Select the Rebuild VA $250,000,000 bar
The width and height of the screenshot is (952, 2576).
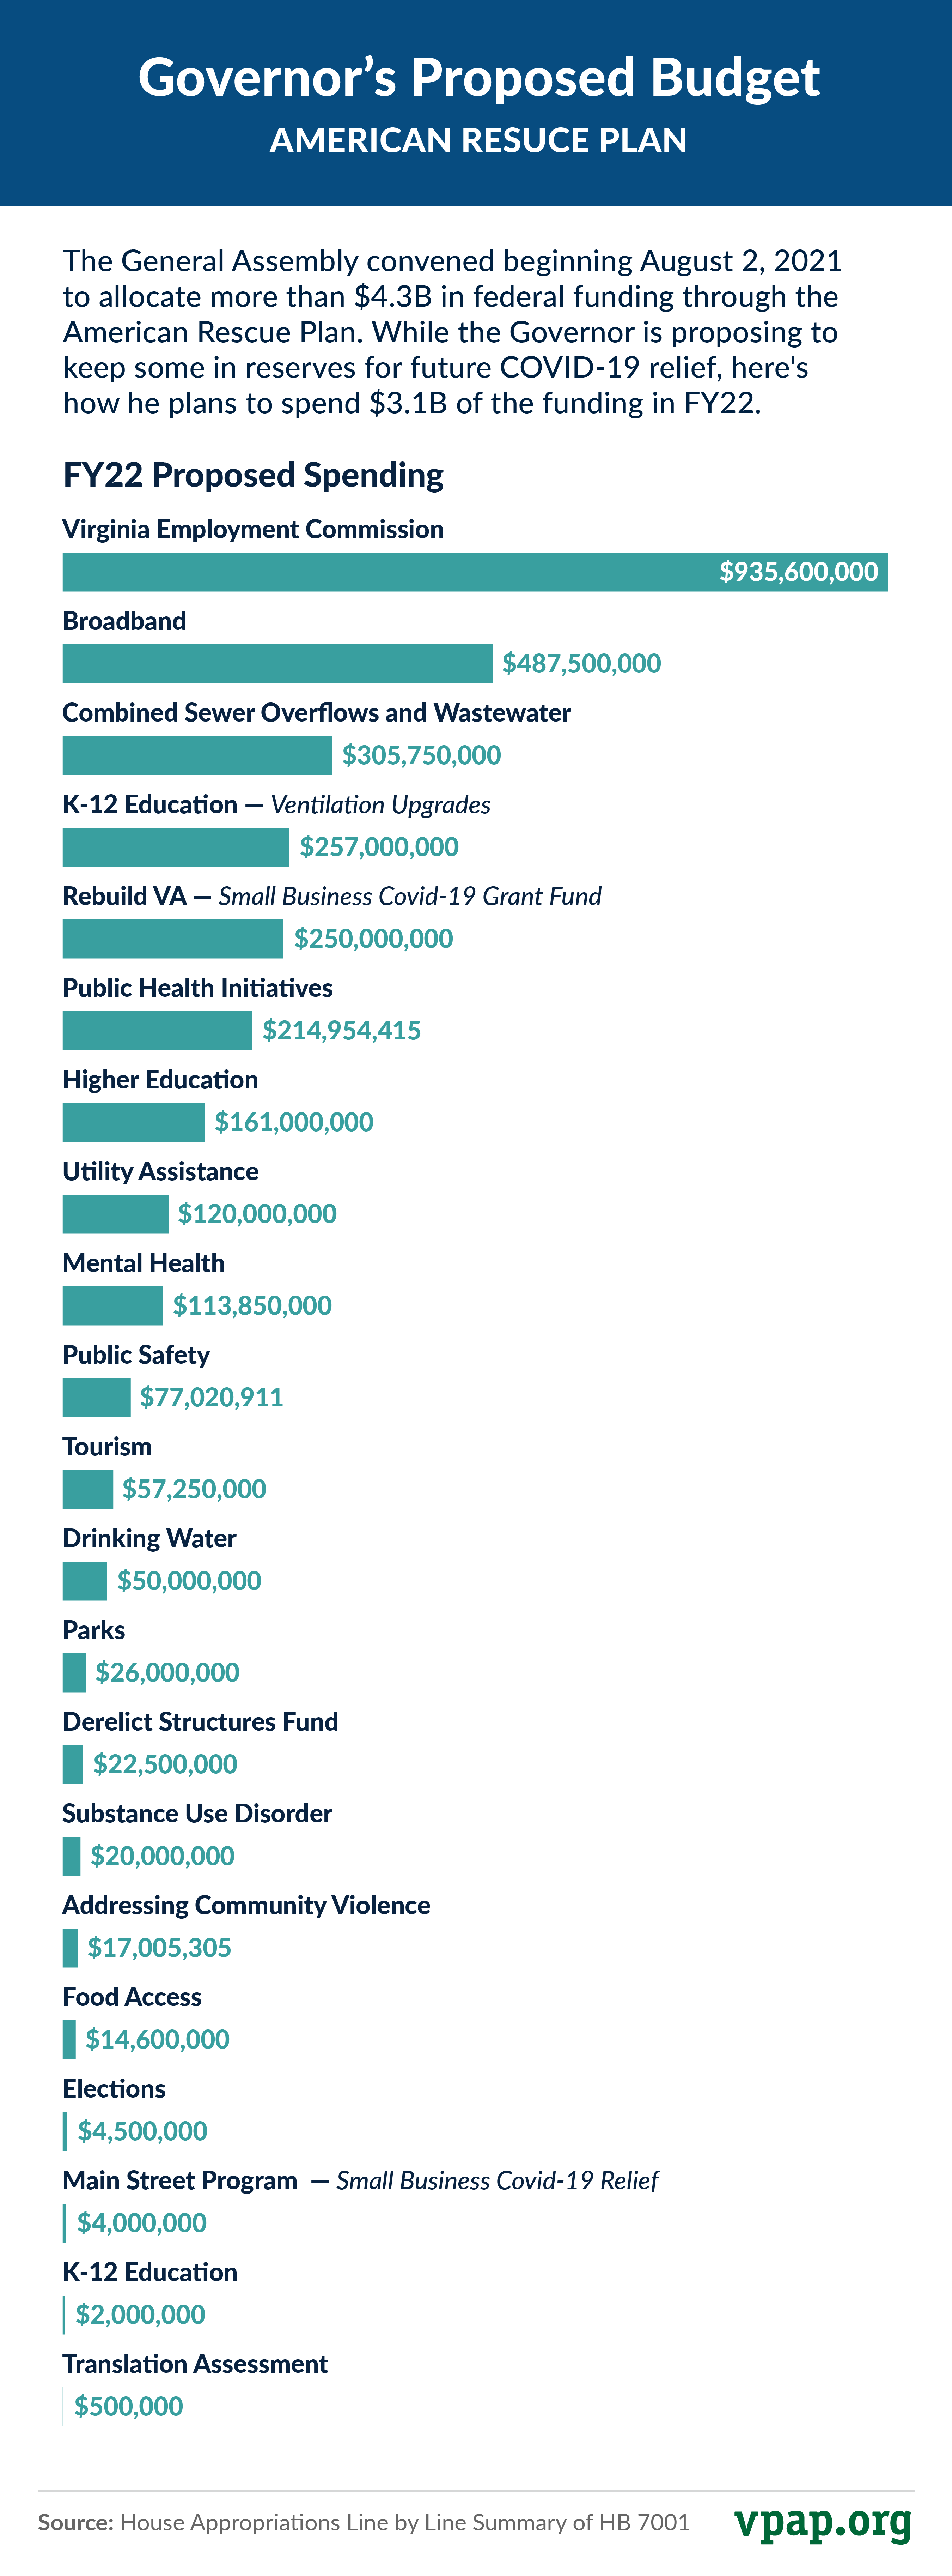[172, 939]
